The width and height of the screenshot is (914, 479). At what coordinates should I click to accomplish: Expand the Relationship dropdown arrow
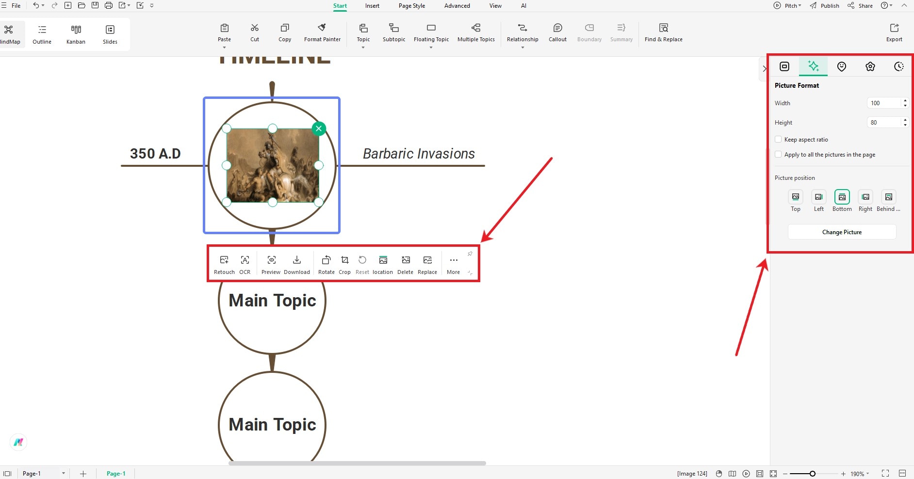[522, 48]
